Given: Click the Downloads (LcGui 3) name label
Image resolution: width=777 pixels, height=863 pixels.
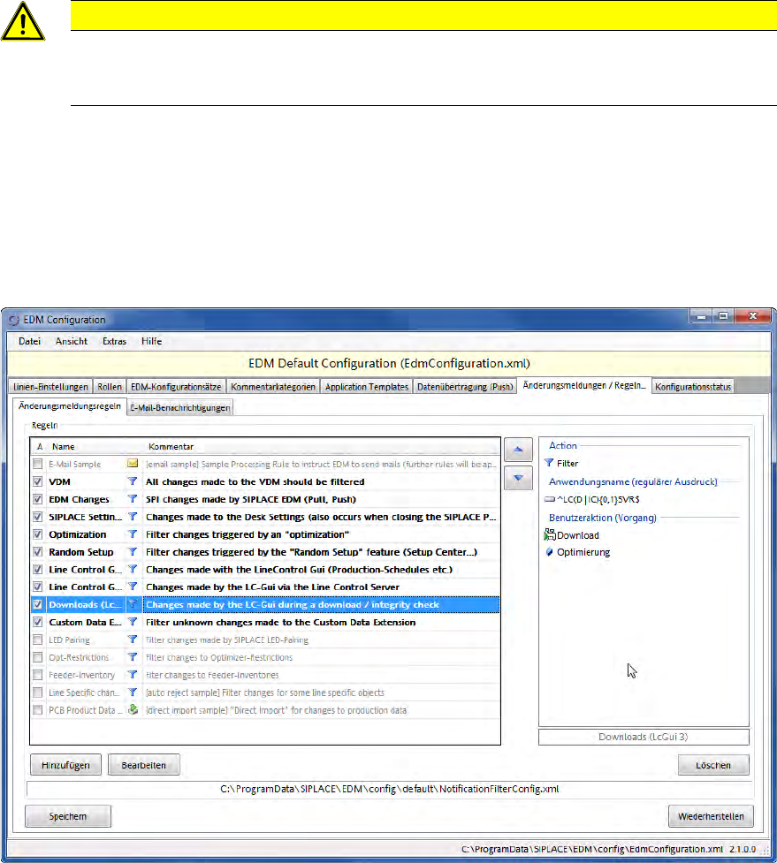Looking at the screenshot, I should (644, 737).
